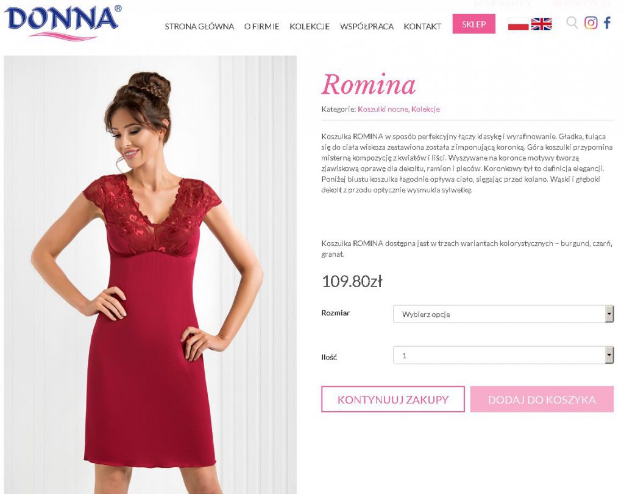Open the Facebook page icon
Viewport: 624px width, 494px height.
pyautogui.click(x=607, y=23)
